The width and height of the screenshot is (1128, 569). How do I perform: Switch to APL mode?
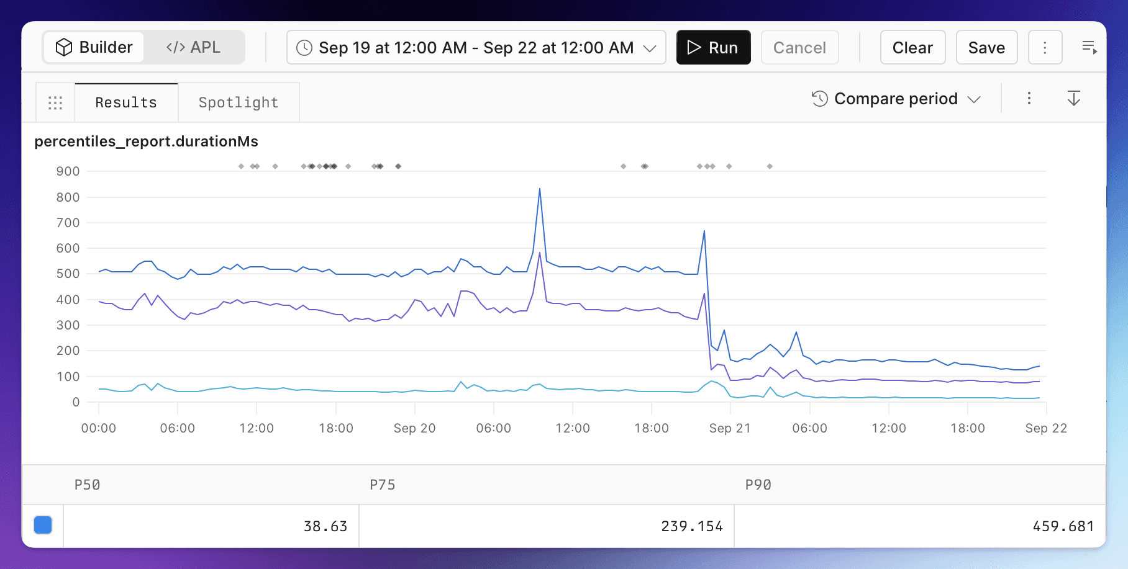point(193,47)
